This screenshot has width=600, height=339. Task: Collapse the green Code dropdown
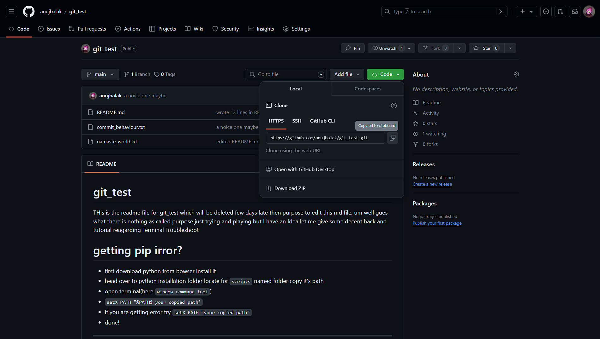385,74
